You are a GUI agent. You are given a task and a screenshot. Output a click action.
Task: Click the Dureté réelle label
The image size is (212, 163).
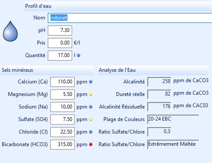coord(130,94)
